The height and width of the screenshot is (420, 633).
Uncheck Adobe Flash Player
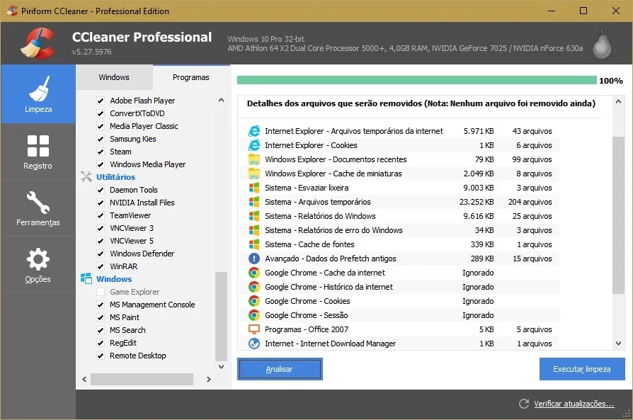pos(101,101)
